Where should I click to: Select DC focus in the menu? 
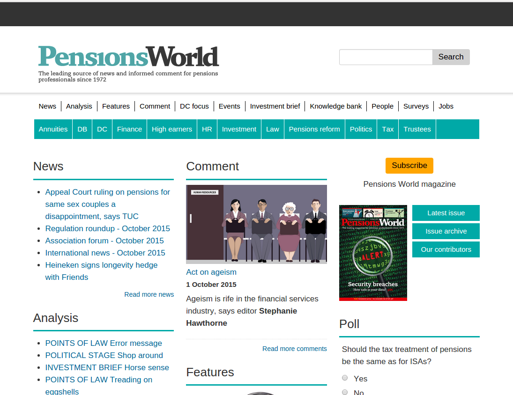pos(194,106)
